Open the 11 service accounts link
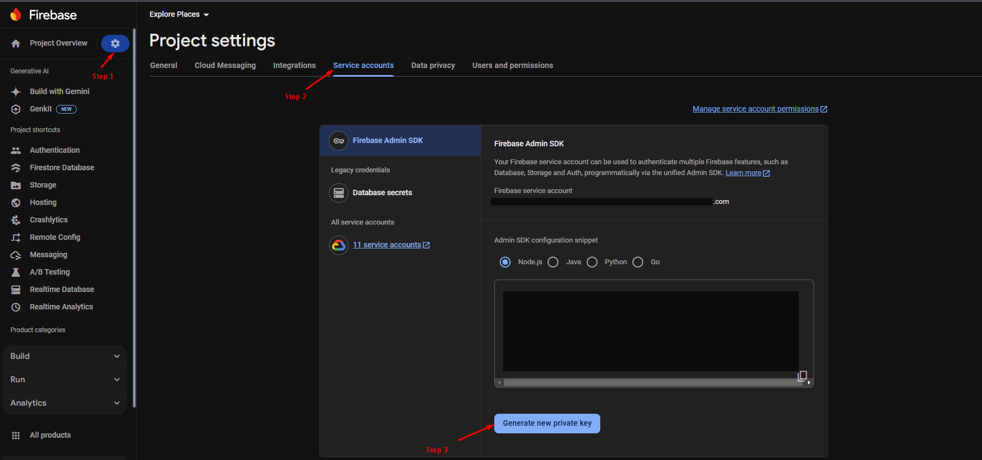Viewport: 982px width, 460px height. pyautogui.click(x=387, y=245)
